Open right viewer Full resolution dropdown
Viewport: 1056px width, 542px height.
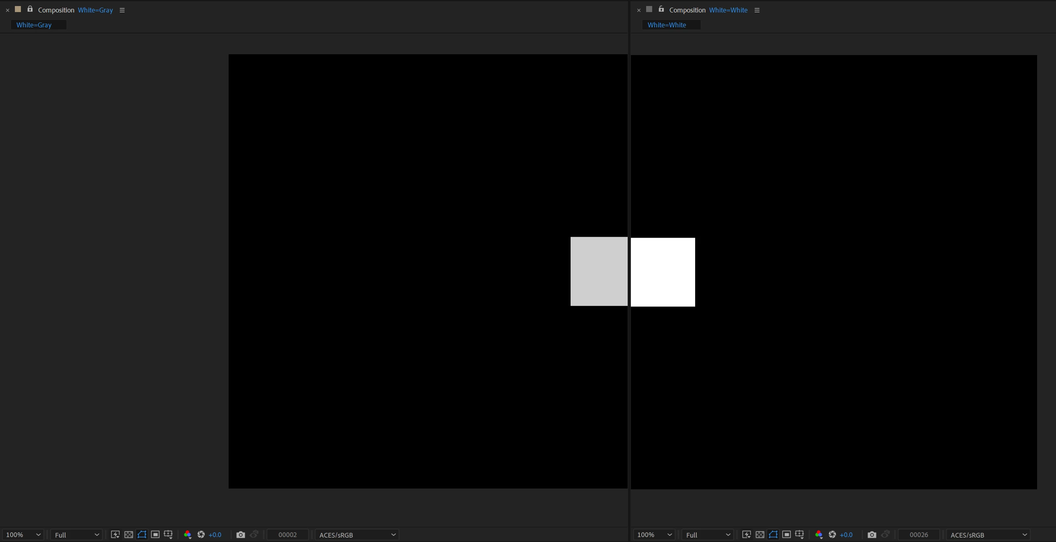[708, 535]
